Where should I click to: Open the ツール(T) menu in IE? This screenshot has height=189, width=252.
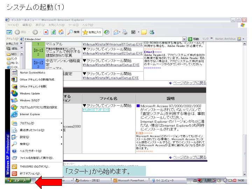click(73, 25)
